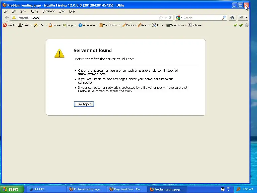Viewport: 257px width, 193px height.
Task: Open the Edit menu
Action: 14,11
